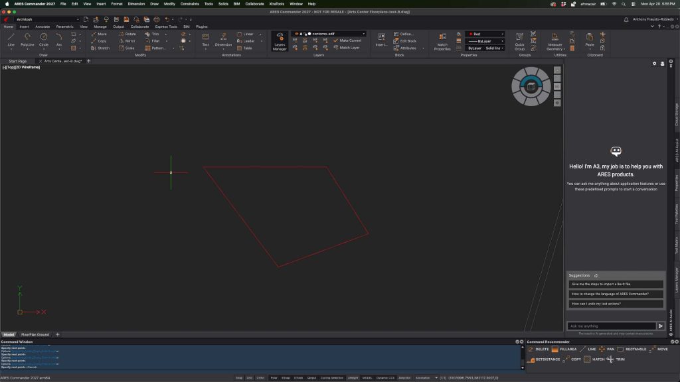
Task: Click the Edit Block button
Action: pyautogui.click(x=404, y=41)
